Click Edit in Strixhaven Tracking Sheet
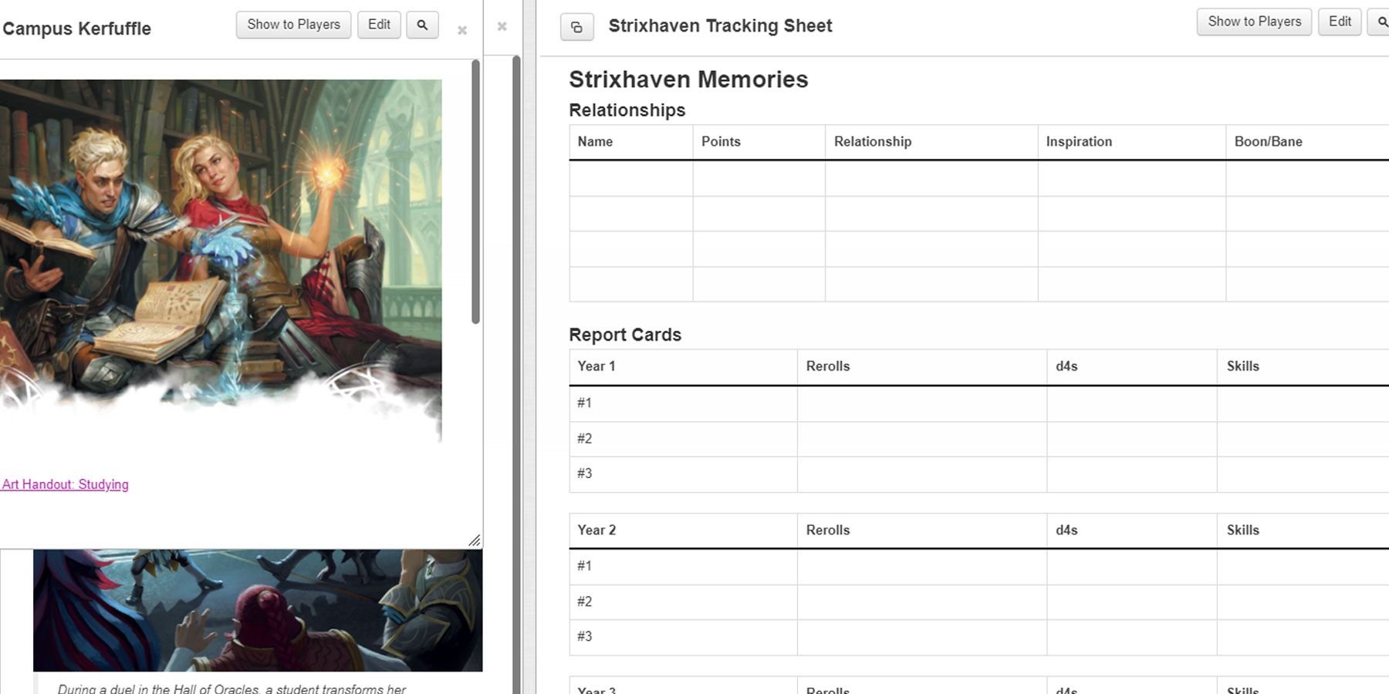Viewport: 1389px width, 694px height. point(1340,22)
